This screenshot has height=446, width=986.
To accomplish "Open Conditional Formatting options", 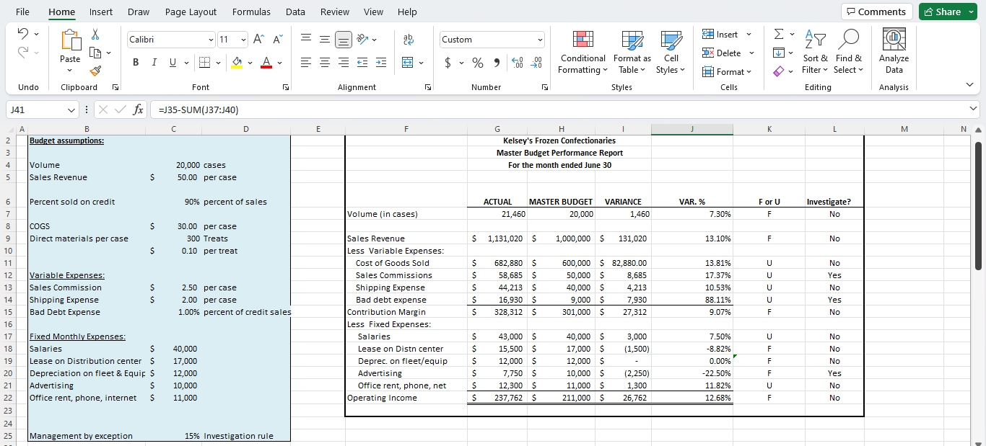I will click(582, 53).
